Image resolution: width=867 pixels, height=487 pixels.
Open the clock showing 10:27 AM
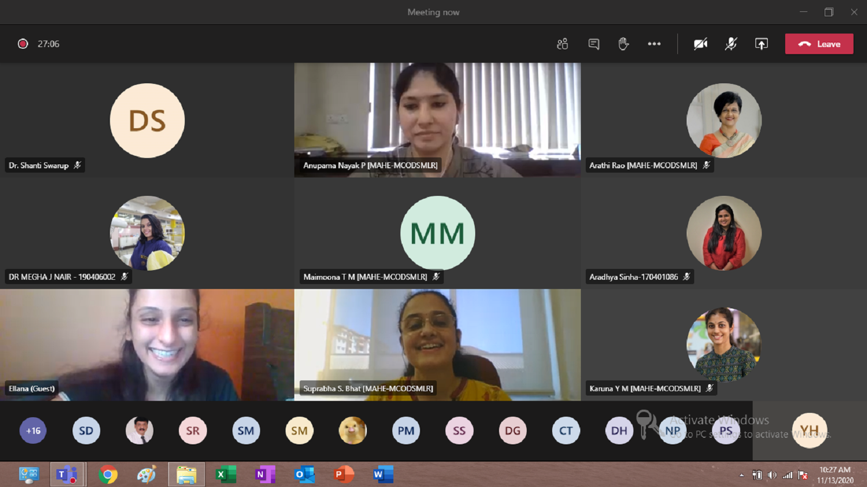click(834, 475)
